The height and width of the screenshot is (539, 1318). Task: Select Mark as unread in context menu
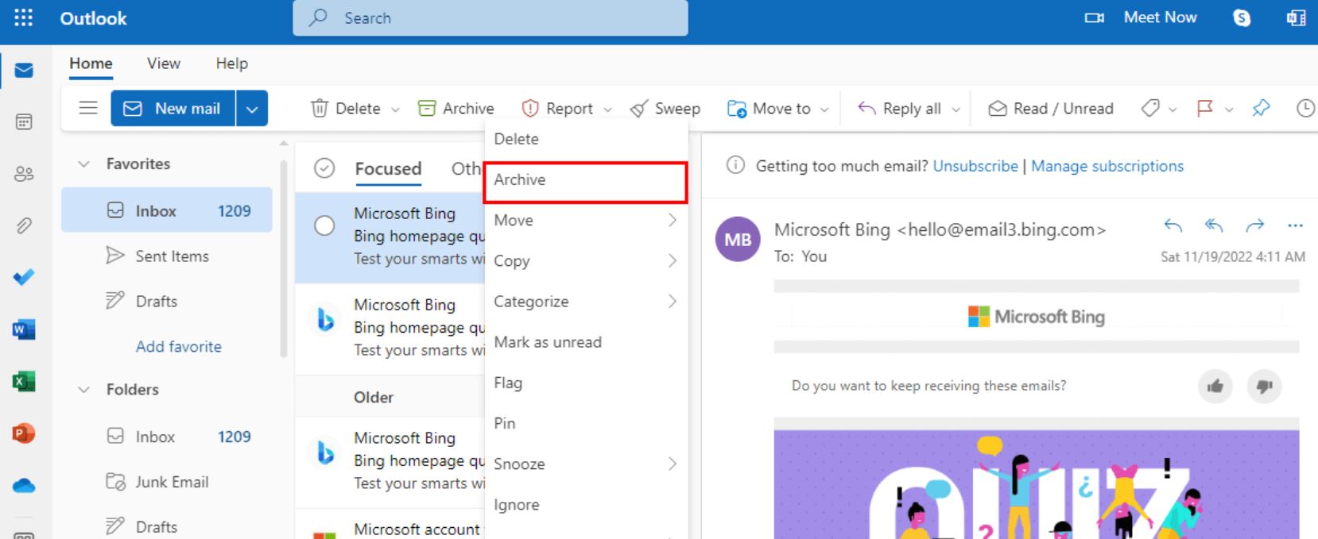pos(586,342)
